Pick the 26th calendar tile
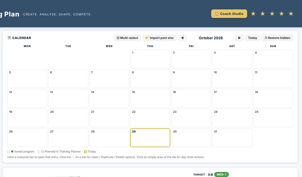302x177 pixels. point(27,138)
